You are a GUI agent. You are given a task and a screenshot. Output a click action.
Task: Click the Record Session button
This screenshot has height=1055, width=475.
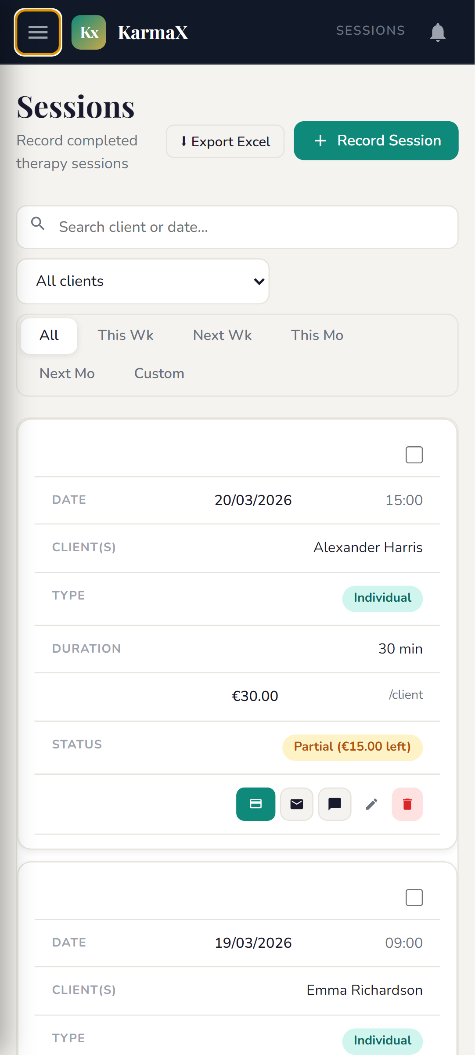pos(376,141)
